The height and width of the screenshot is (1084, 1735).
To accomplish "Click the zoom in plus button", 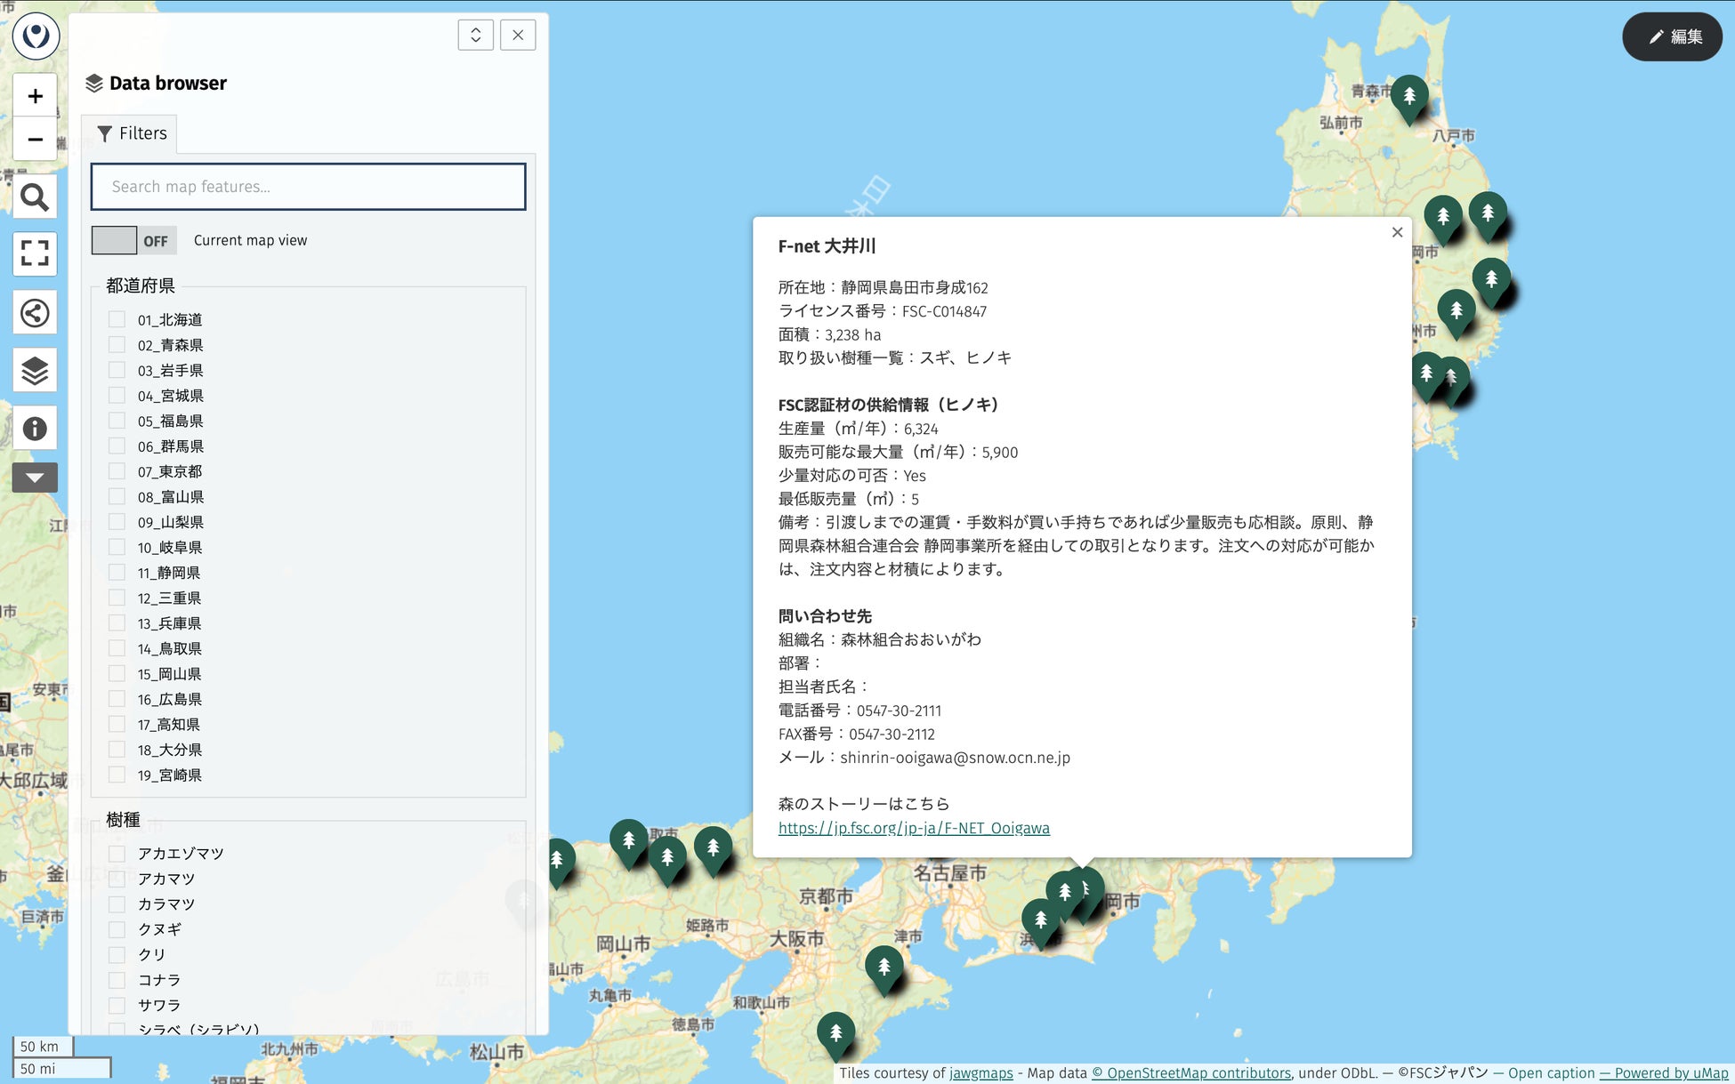I will click(x=35, y=96).
